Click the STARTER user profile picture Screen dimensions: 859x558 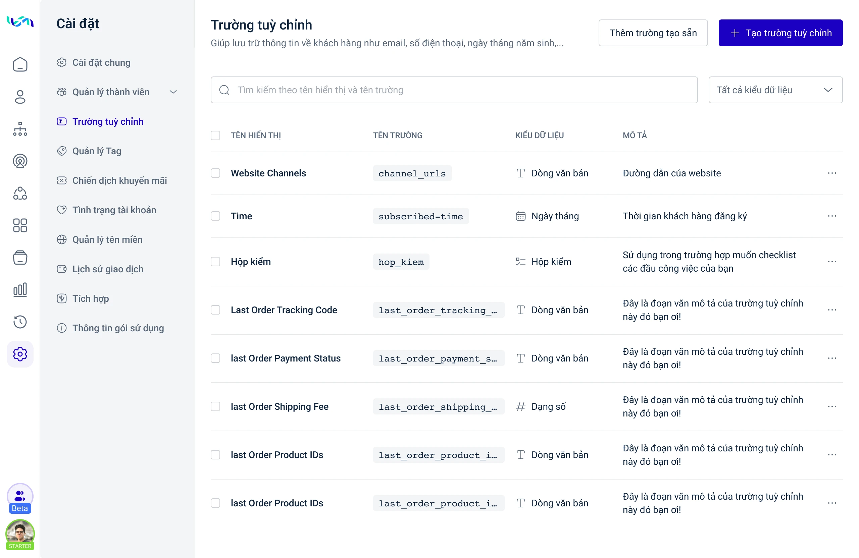pyautogui.click(x=20, y=533)
